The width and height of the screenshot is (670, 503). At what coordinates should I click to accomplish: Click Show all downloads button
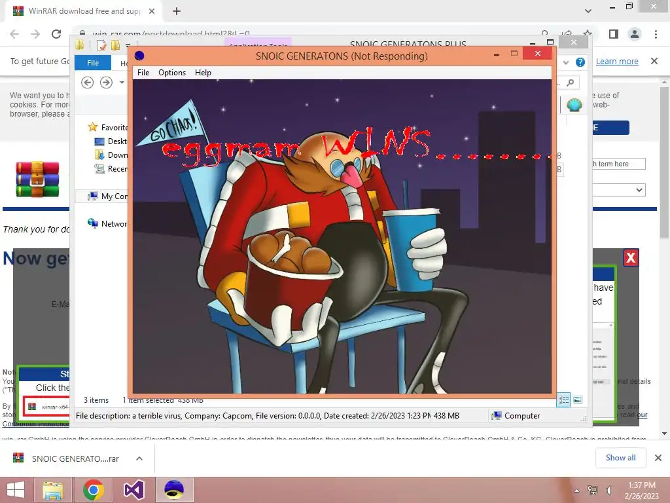(x=620, y=458)
